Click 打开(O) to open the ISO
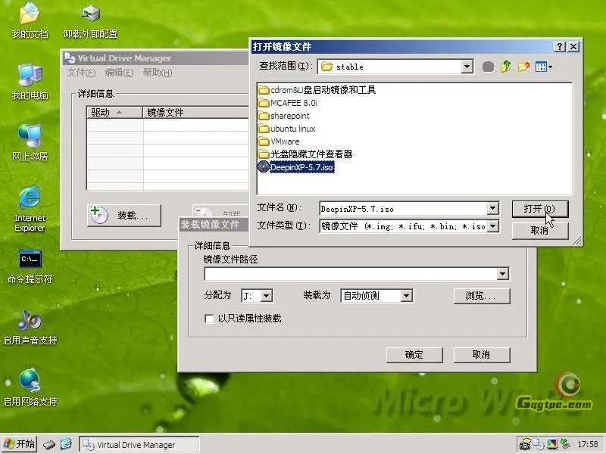This screenshot has width=606, height=454. [x=540, y=207]
